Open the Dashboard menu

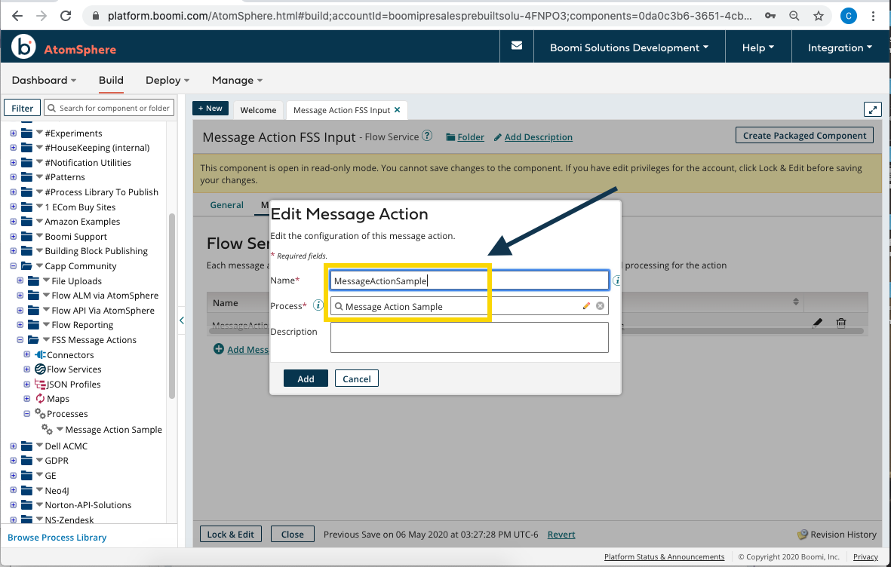pos(44,80)
